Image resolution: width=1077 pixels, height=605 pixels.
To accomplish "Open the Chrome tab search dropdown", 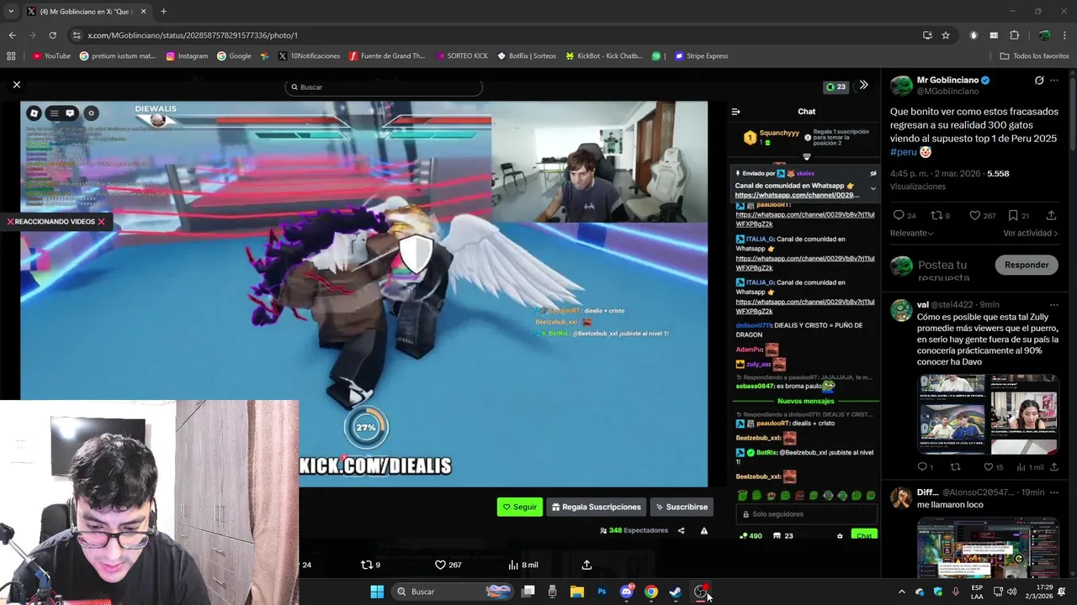I will (10, 12).
